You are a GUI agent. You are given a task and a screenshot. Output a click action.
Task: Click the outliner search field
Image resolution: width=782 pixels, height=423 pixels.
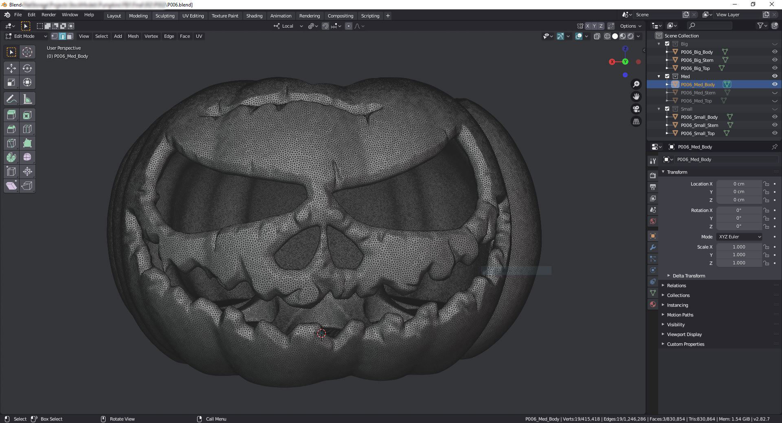pyautogui.click(x=709, y=26)
